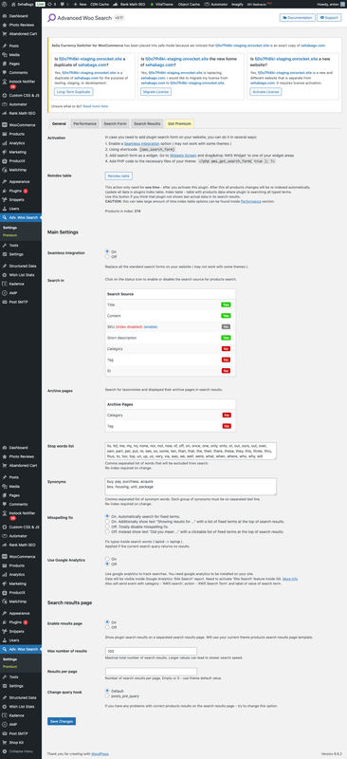The width and height of the screenshot is (347, 759).
Task: Choose Default for Change query hook
Action: pyautogui.click(x=107, y=691)
